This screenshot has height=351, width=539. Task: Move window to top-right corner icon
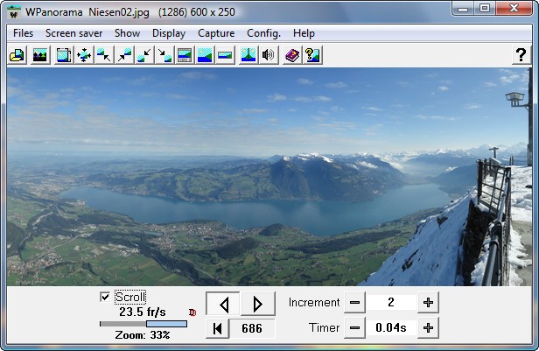(124, 55)
